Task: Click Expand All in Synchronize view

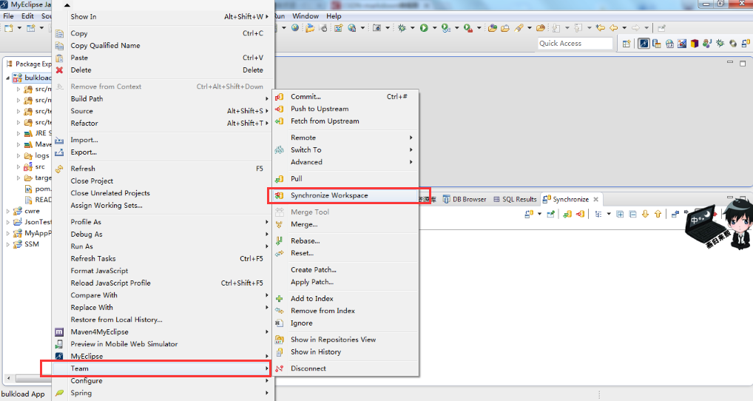Action: (620, 214)
